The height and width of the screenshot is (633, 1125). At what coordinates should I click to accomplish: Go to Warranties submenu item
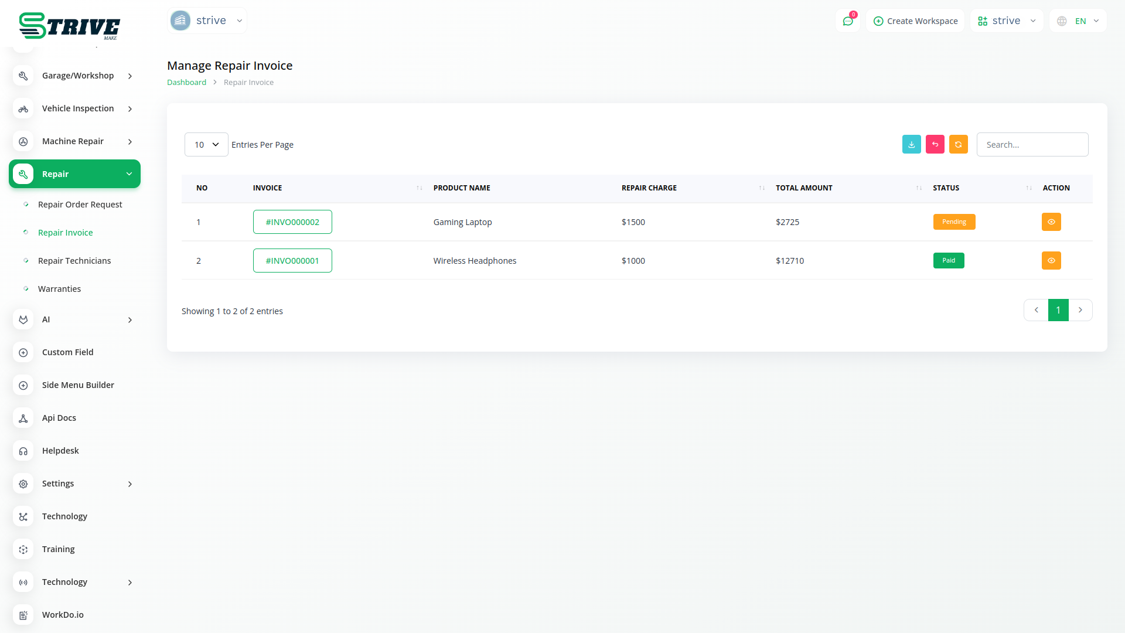(59, 289)
